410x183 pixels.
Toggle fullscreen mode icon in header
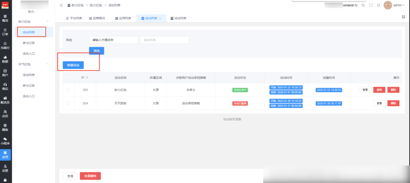pos(371,5)
